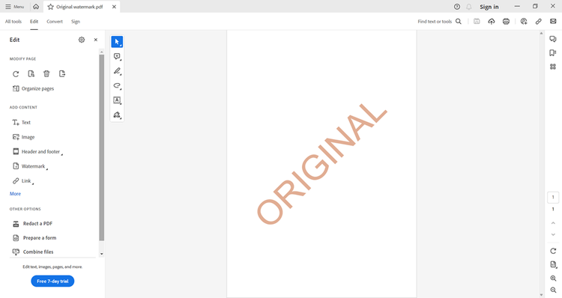Click the Sign in button

[489, 7]
